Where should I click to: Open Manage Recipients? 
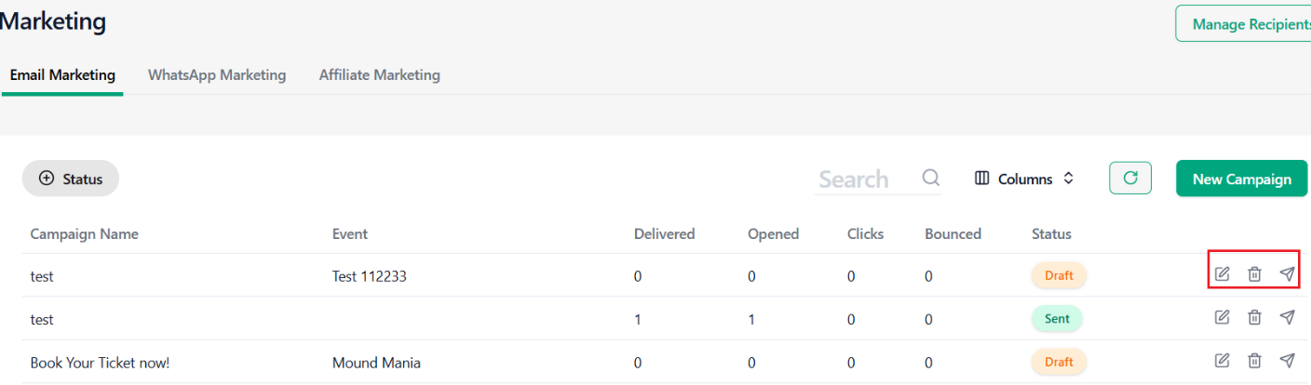pos(1244,23)
